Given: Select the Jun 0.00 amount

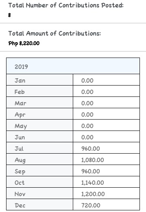Looking at the screenshot, I should click(87, 137).
